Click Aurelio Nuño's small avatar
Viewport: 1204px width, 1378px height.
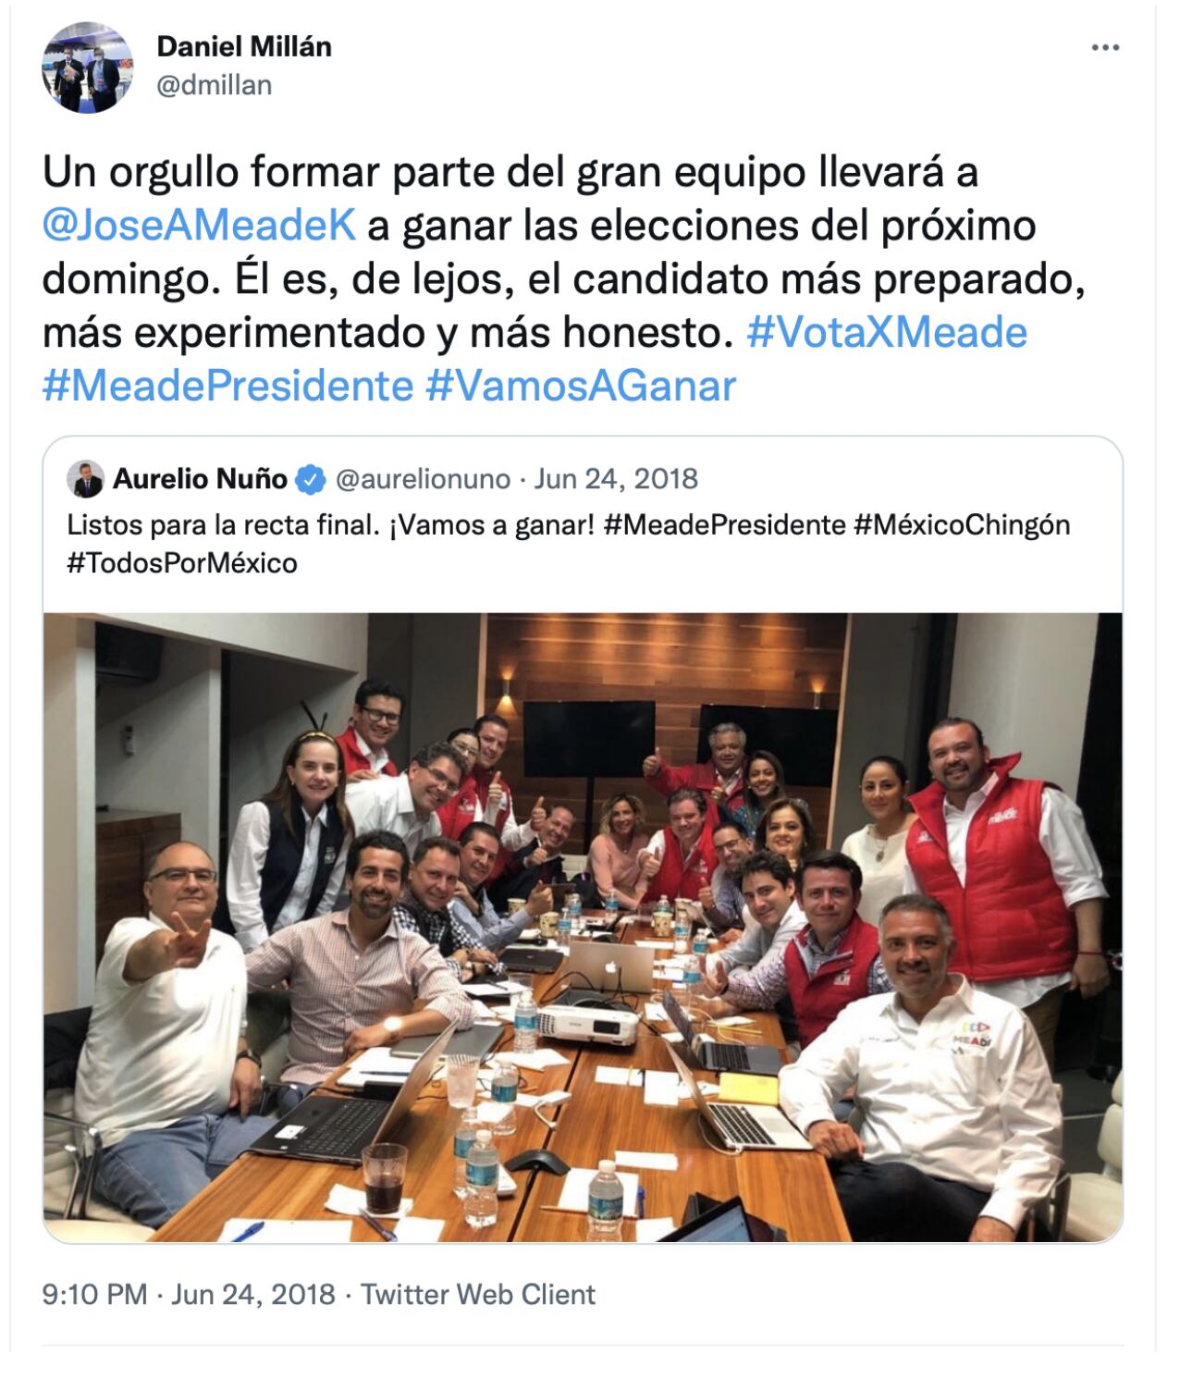tap(85, 479)
